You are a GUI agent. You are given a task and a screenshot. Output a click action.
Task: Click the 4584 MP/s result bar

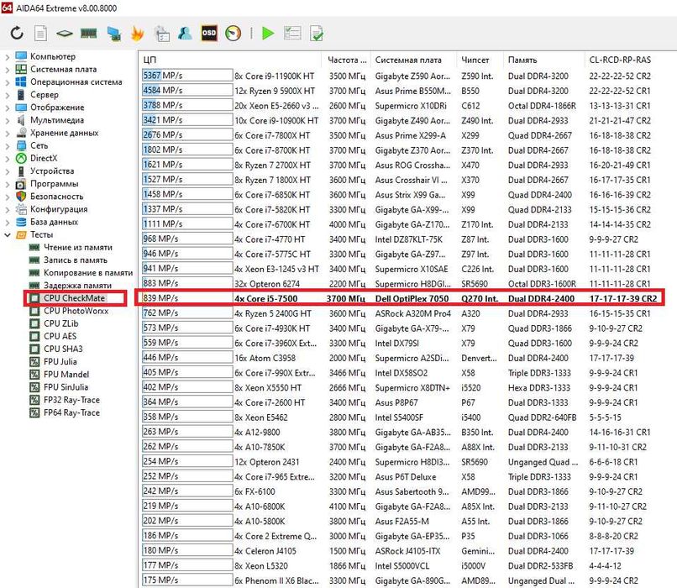187,90
